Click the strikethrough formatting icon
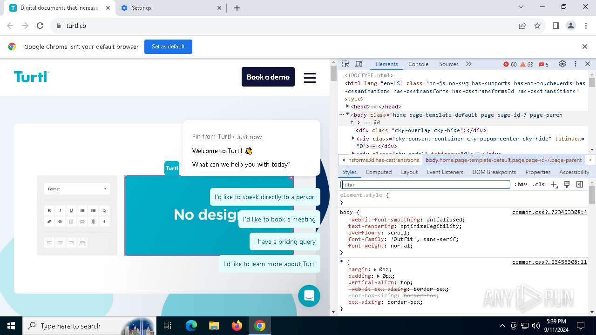Screen dimensions: 596x335 pyautogui.click(x=60, y=221)
